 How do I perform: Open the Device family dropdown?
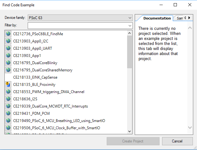click(x=80, y=18)
